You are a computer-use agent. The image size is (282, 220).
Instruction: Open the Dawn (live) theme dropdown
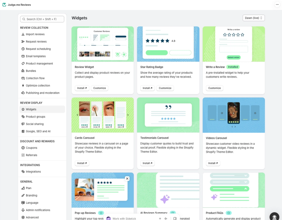(x=253, y=18)
